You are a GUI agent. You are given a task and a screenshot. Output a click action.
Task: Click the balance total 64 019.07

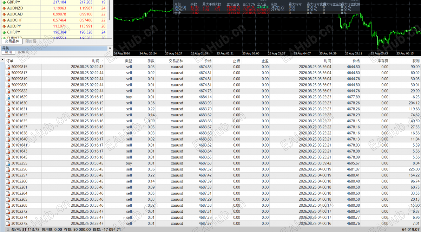(x=410, y=230)
